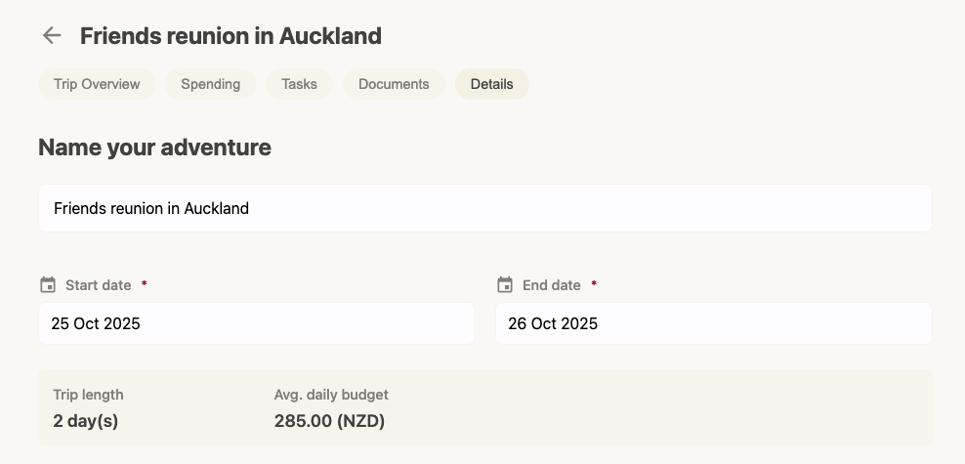Viewport: 965px width, 464px height.
Task: View the Documents tab
Action: click(394, 84)
